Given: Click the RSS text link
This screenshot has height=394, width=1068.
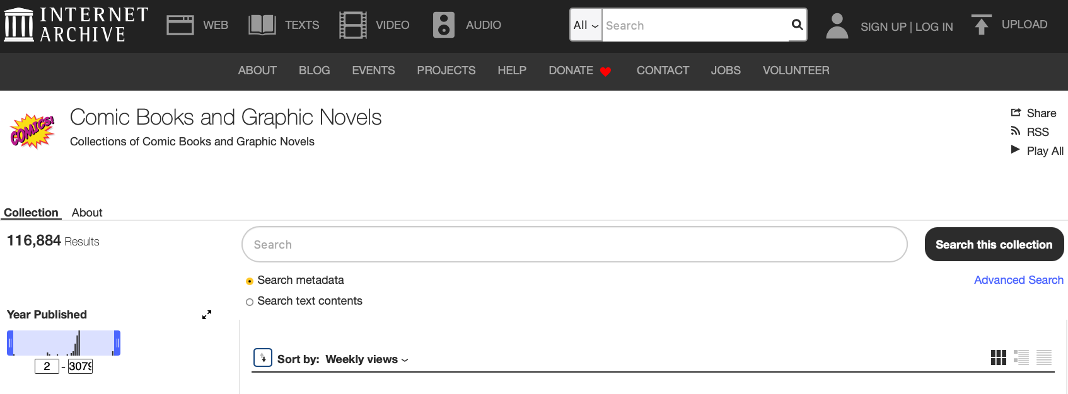Looking at the screenshot, I should [1038, 132].
